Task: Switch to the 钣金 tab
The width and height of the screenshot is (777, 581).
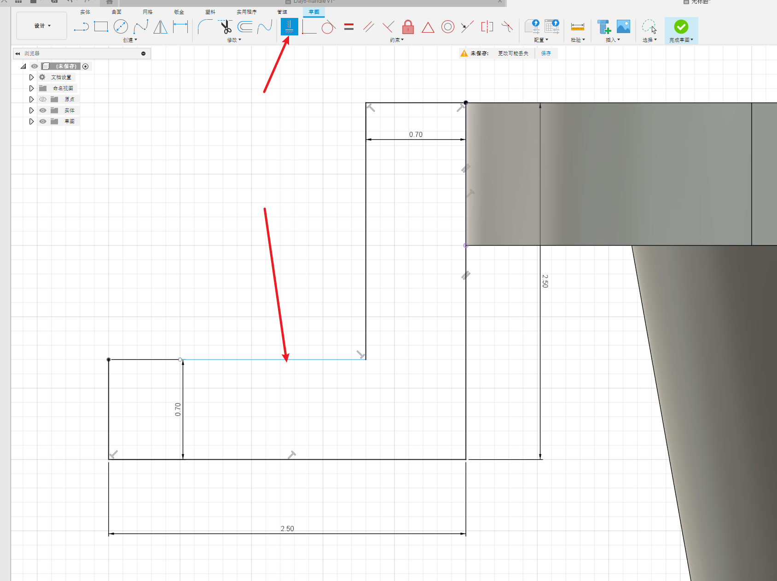Action: click(x=179, y=12)
